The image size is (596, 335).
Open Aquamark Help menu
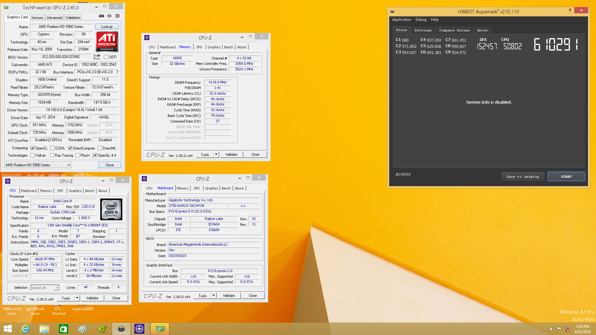click(435, 20)
